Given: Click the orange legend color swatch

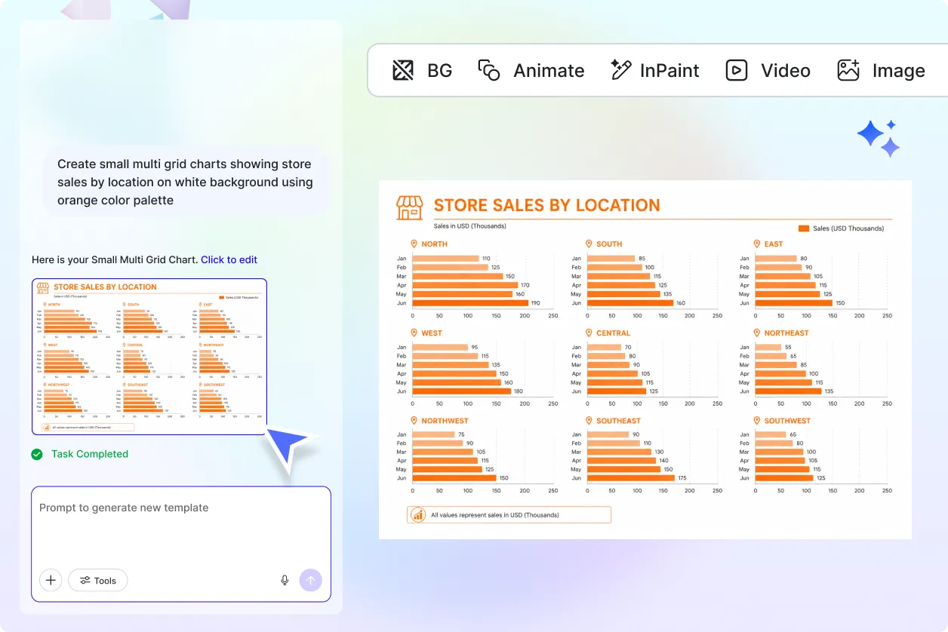Looking at the screenshot, I should pos(804,229).
